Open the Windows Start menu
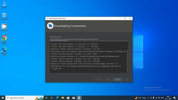178x100 pixels. (x=3, y=98)
